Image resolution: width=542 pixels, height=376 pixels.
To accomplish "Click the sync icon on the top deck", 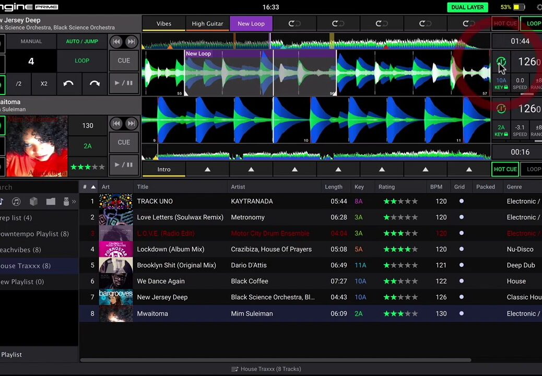I will (x=501, y=62).
